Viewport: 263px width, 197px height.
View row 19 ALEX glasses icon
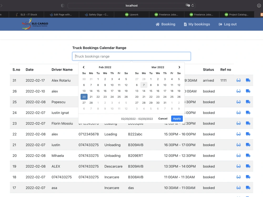[x=239, y=166]
